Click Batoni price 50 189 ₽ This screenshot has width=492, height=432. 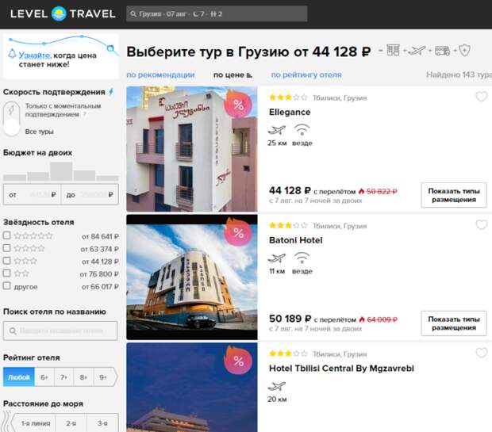point(290,319)
